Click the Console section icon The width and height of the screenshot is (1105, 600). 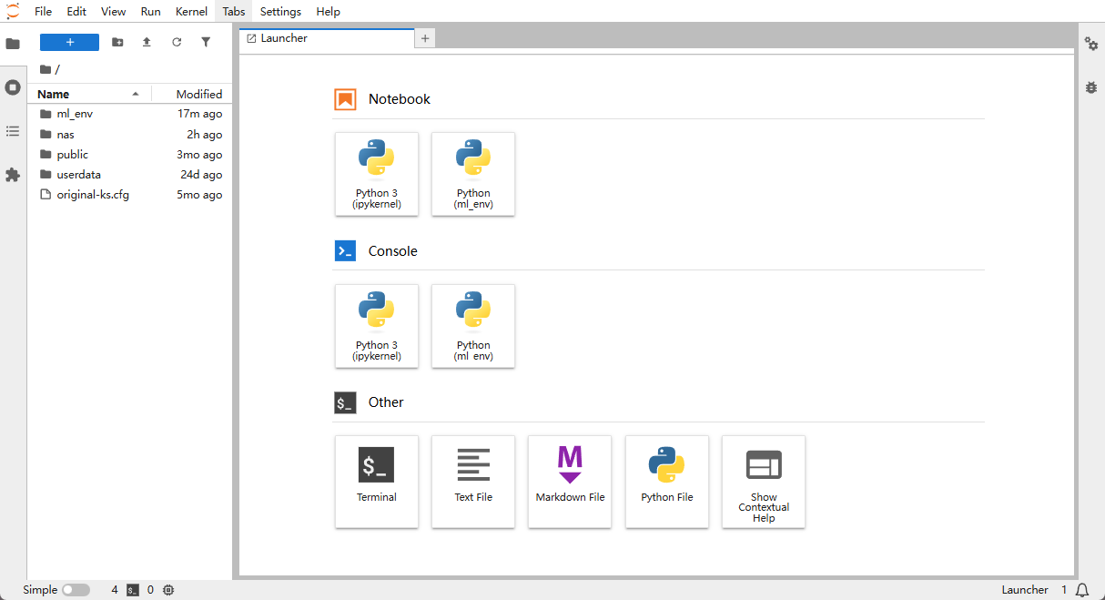coord(345,251)
